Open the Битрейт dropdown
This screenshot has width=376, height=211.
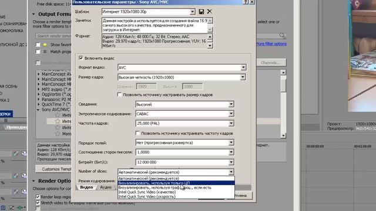[231, 162]
